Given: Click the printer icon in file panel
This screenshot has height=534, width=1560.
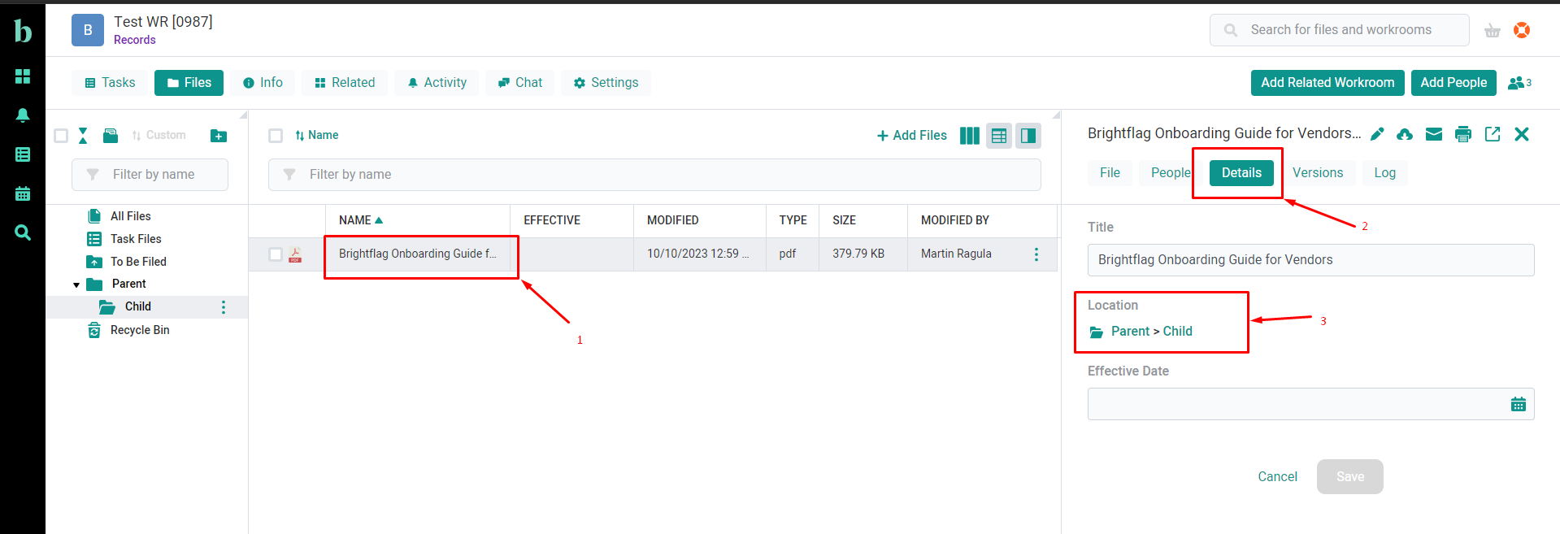Looking at the screenshot, I should tap(1463, 134).
